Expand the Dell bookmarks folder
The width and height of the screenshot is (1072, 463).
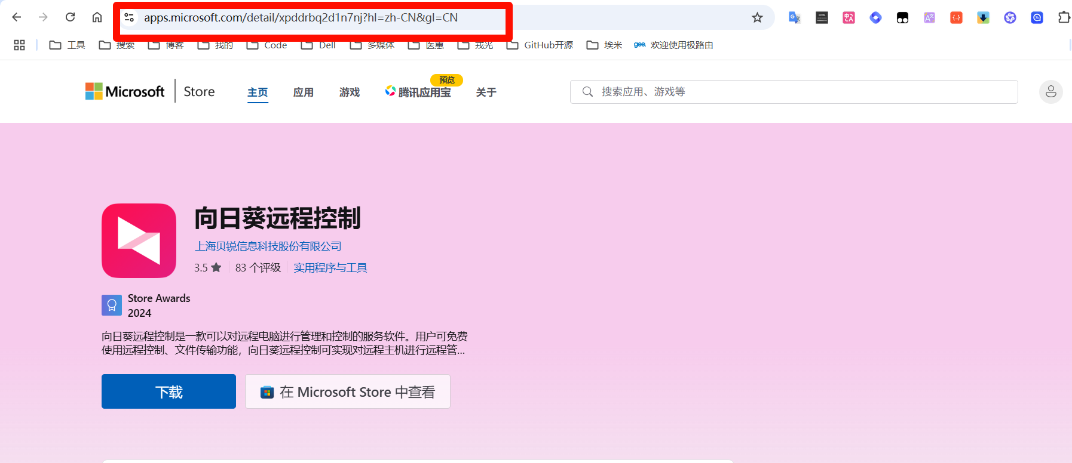coord(318,45)
